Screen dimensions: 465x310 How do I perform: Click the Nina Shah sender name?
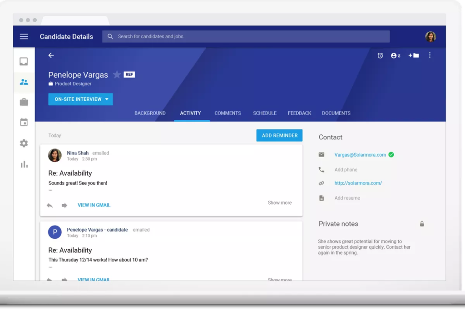point(78,153)
